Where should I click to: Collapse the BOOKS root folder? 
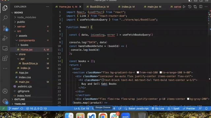18,12
